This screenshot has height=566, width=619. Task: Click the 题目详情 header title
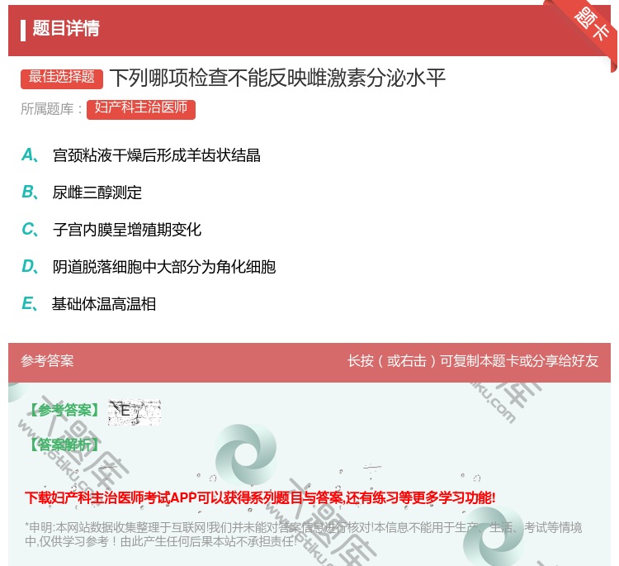(66, 28)
